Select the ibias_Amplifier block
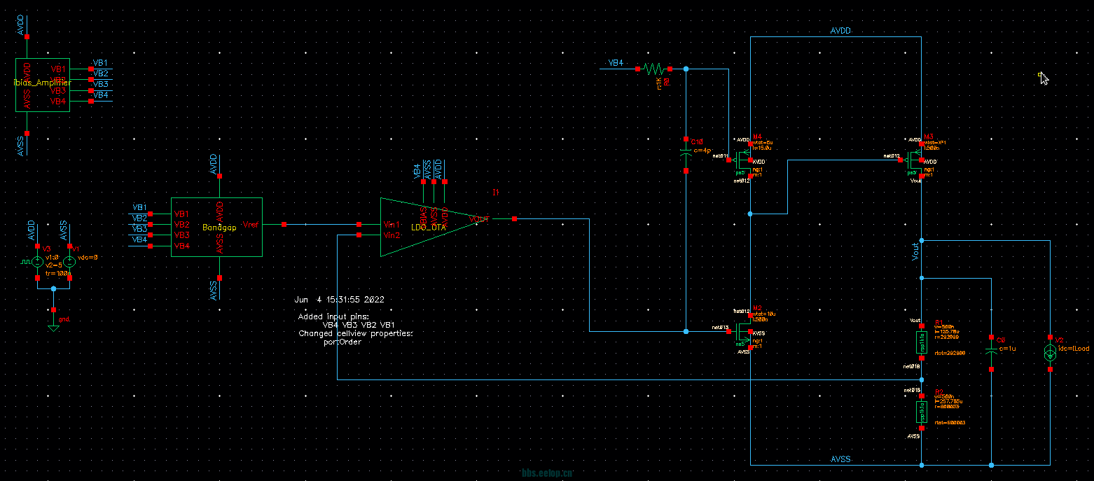 coord(43,84)
